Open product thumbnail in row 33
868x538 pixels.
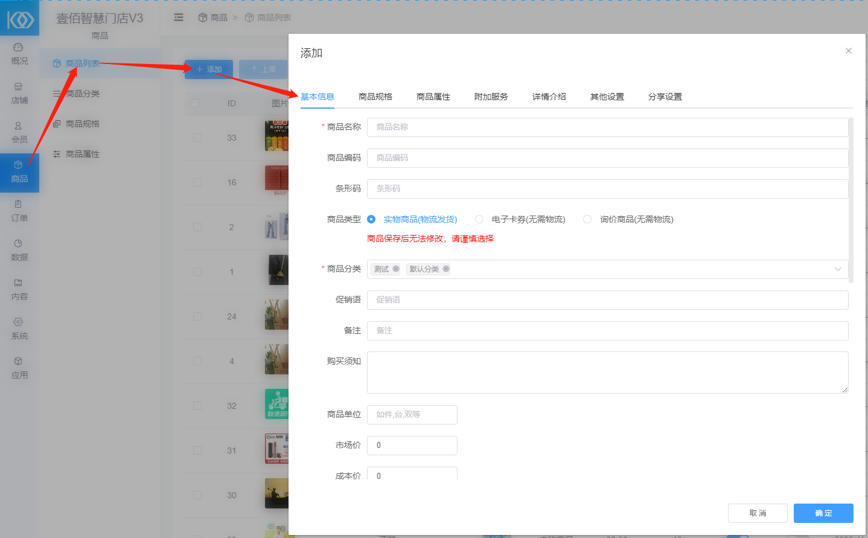coord(276,135)
